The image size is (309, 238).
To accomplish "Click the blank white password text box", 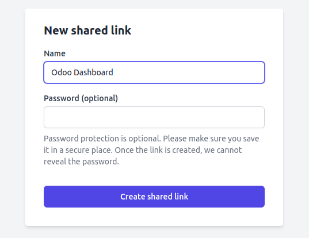I will pyautogui.click(x=154, y=117).
